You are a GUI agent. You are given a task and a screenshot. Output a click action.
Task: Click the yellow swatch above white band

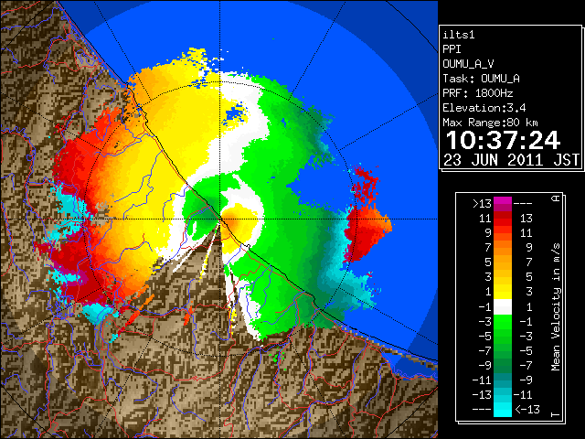(x=503, y=292)
